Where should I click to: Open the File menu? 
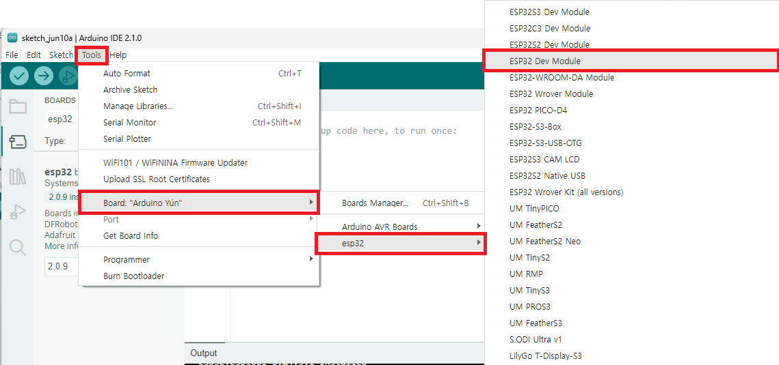[x=12, y=55]
